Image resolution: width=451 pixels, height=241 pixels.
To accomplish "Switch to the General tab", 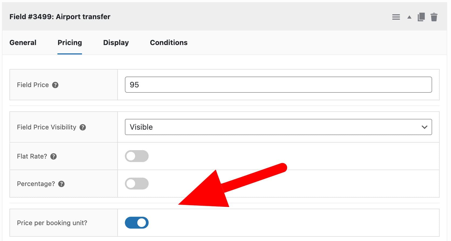I will pyautogui.click(x=23, y=42).
